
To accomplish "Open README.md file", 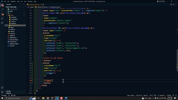I will (x=13, y=42).
